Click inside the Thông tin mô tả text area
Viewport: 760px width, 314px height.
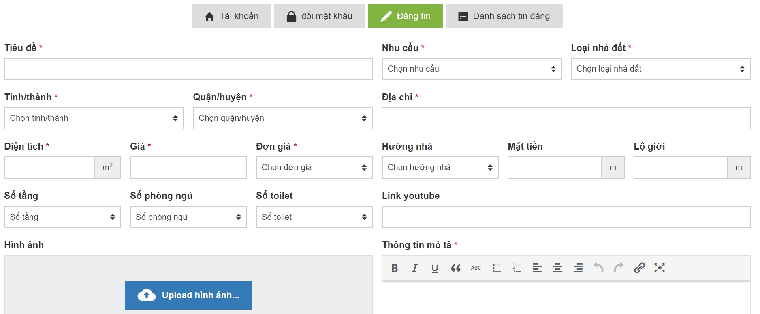coord(566,298)
